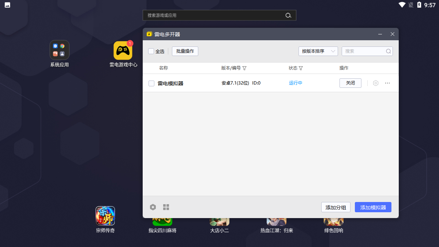The width and height of the screenshot is (439, 247).
Task: Toggle the 全选 checkbox
Action: (151, 51)
